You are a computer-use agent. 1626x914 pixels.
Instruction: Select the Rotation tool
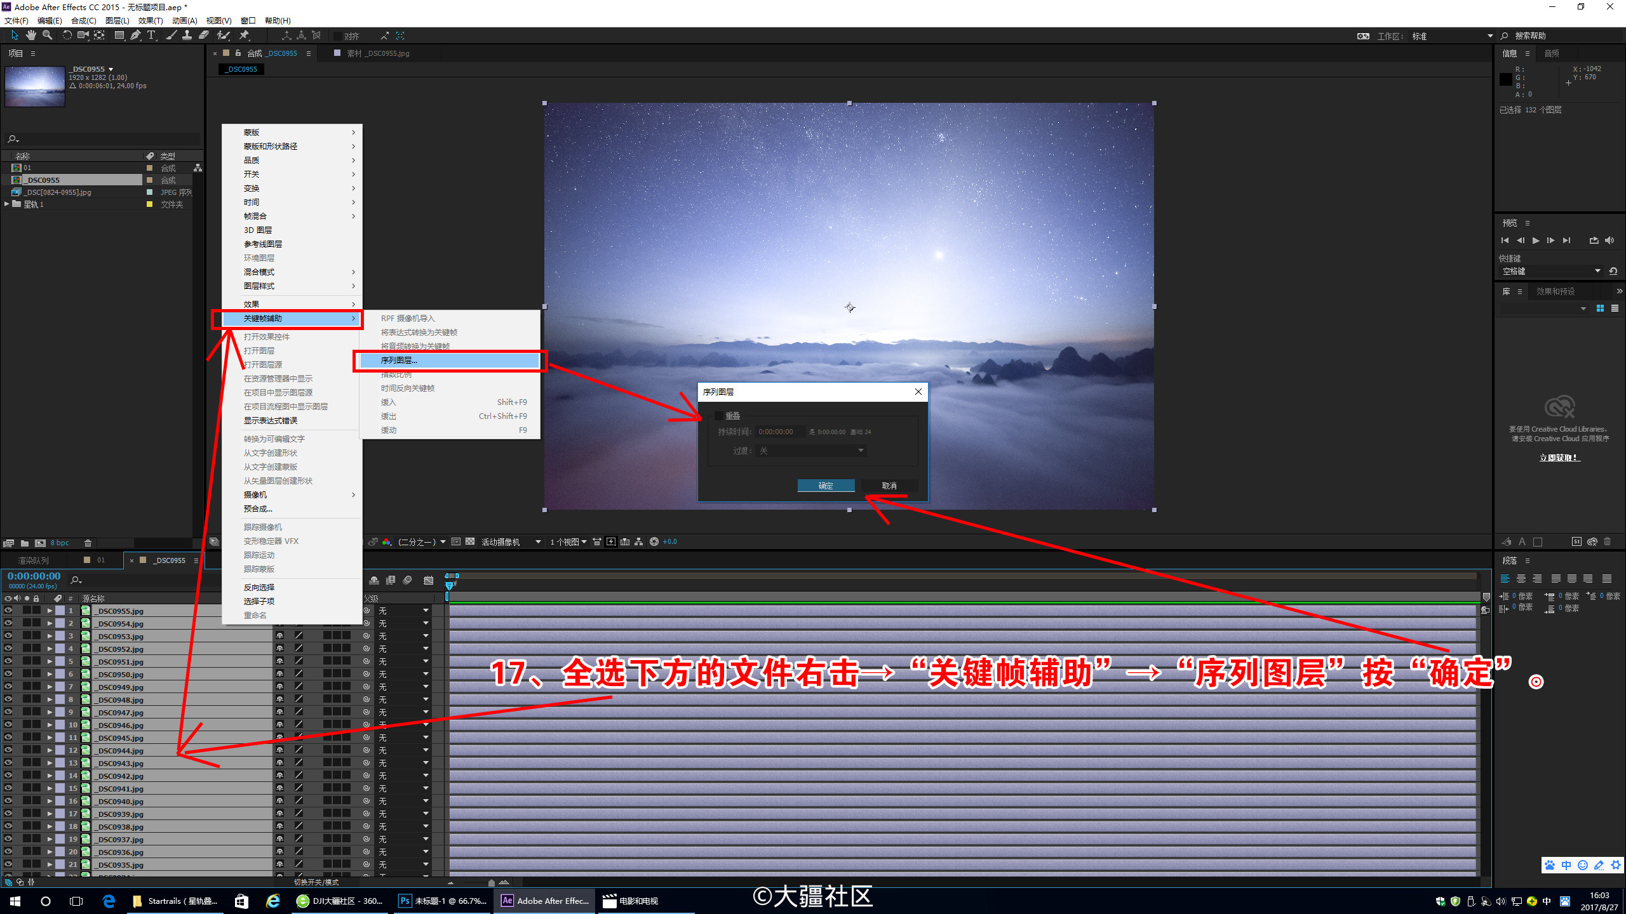coord(67,36)
